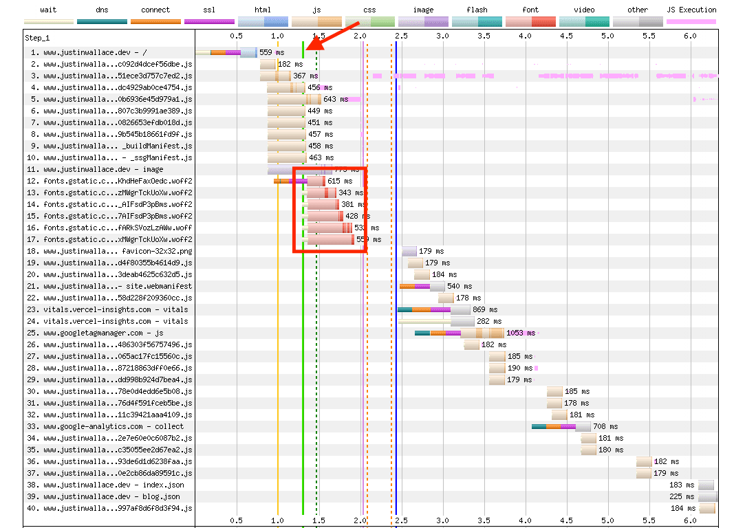
Task: Click the ssl legend color bar
Action: pyautogui.click(x=209, y=22)
